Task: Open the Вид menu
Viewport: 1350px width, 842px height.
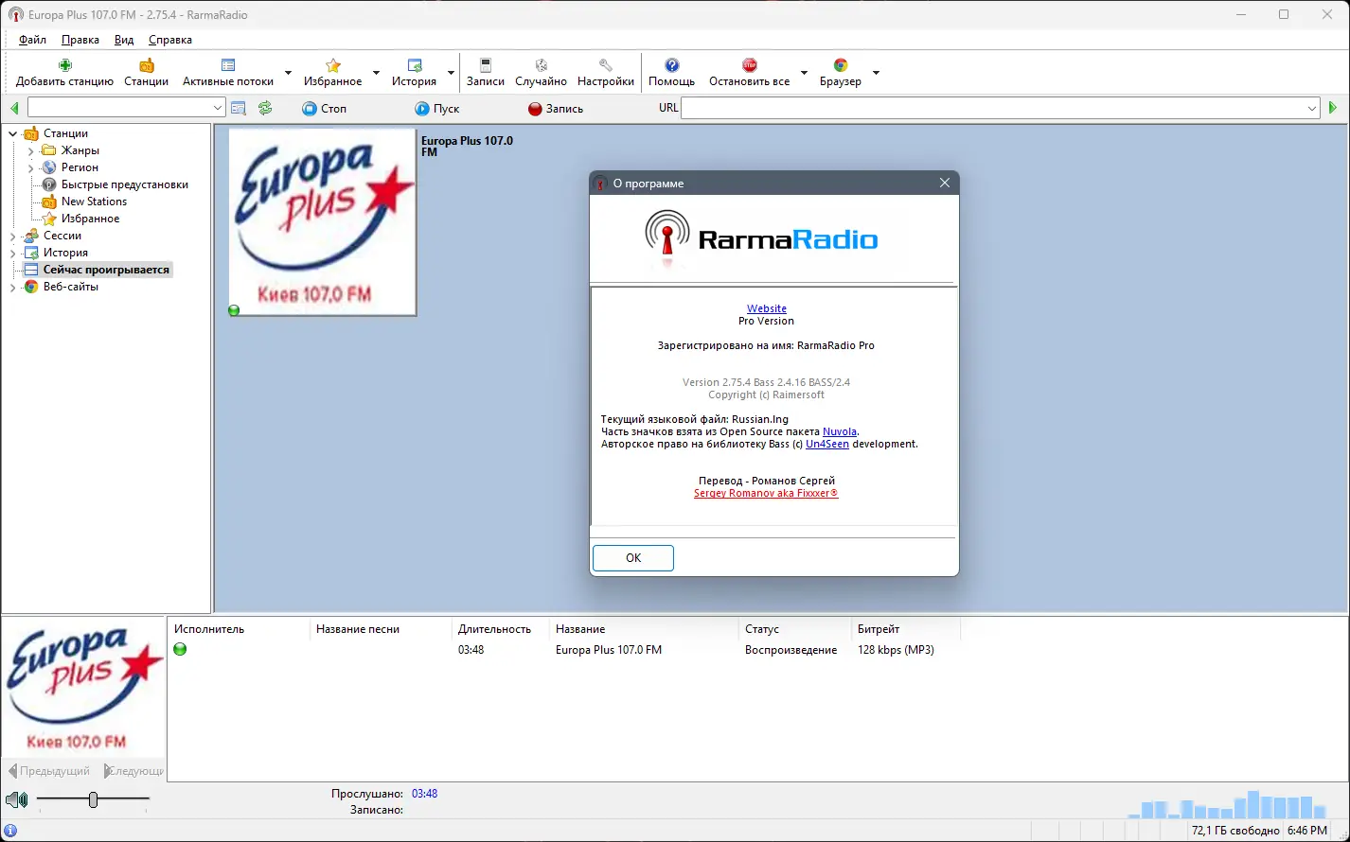Action: 124,40
